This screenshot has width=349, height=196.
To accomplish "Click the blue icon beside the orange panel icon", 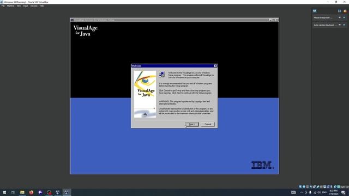I will coord(339,11).
